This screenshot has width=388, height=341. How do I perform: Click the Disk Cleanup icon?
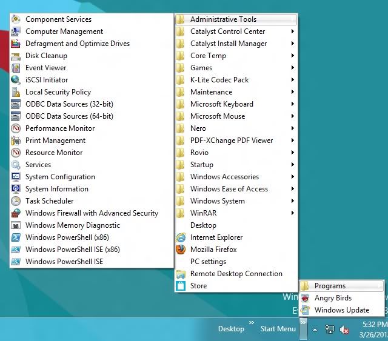coord(16,56)
